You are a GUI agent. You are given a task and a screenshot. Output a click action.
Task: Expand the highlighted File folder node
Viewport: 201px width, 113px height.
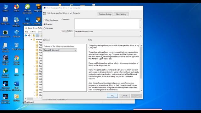34,74
